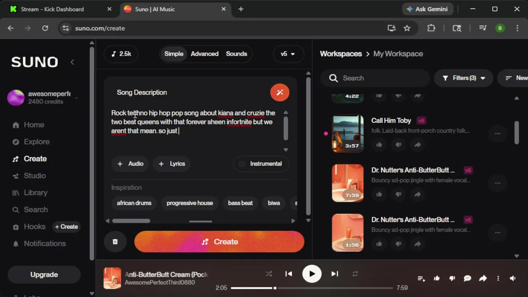Dislike the Call Him Toby song
528x297 pixels.
[398, 145]
